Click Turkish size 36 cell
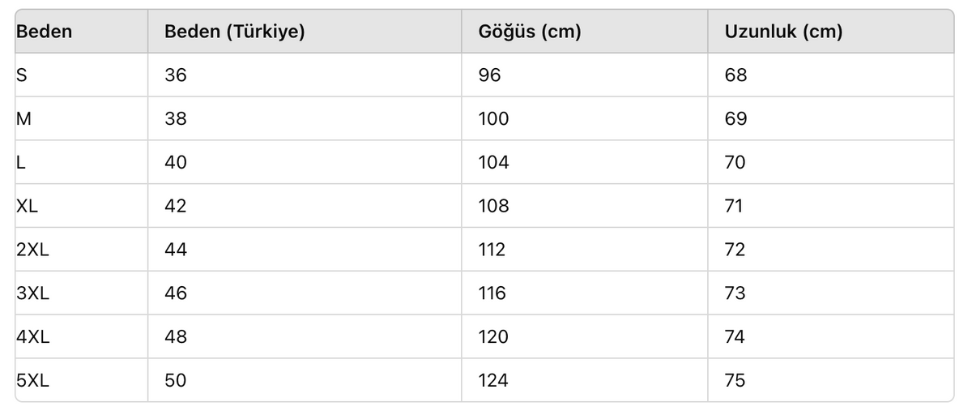 (x=175, y=75)
